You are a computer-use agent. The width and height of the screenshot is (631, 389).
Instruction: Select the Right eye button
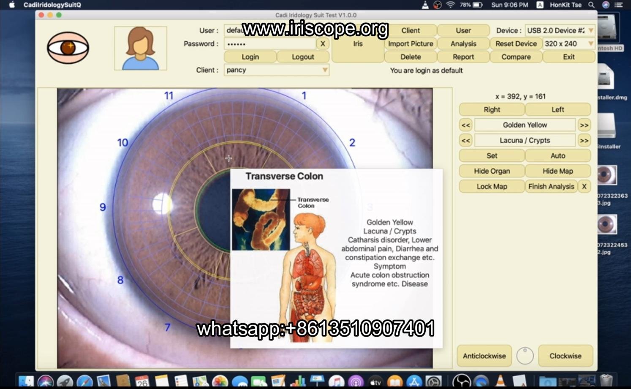tap(492, 109)
